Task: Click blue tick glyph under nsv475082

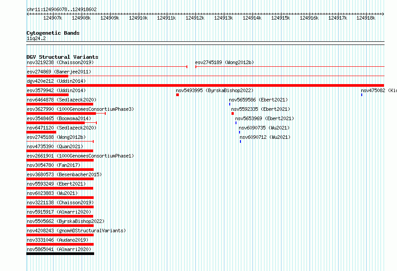Action: pyautogui.click(x=362, y=95)
